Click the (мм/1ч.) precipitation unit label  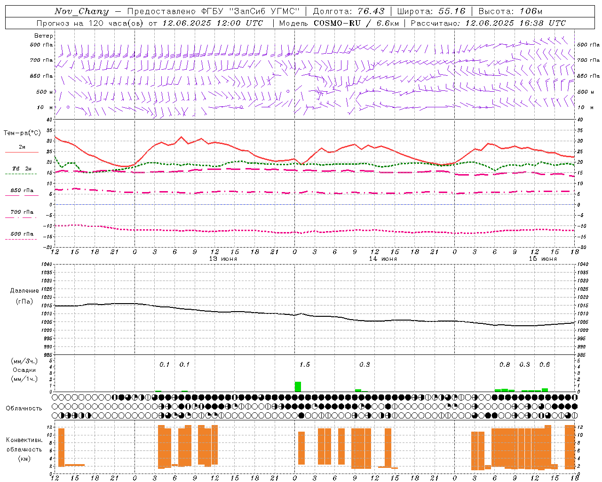(x=24, y=379)
